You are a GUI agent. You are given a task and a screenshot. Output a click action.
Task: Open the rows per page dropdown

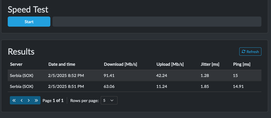(x=109, y=100)
